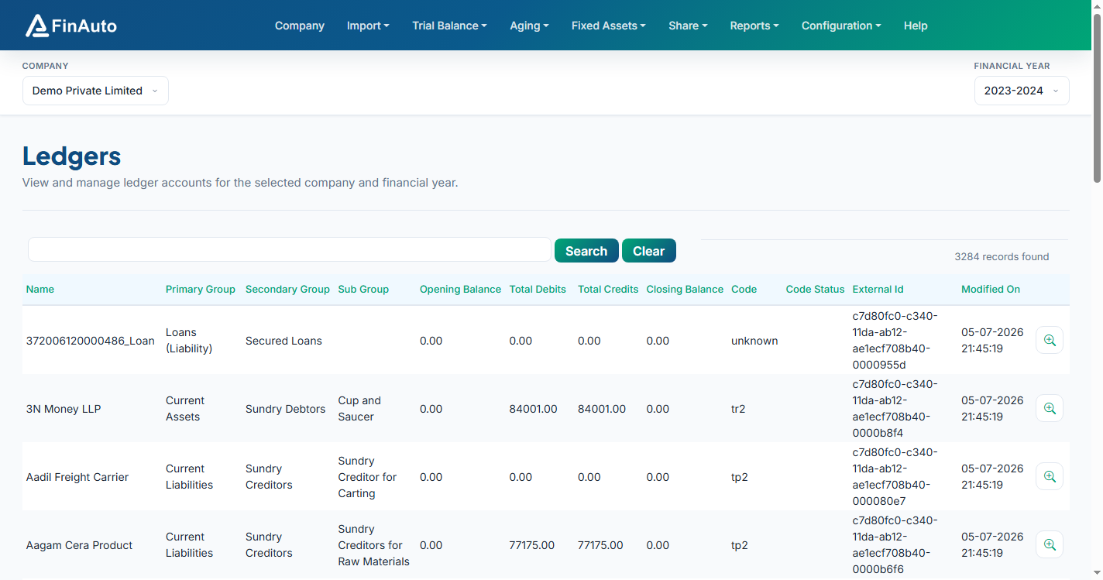The height and width of the screenshot is (580, 1103).
Task: Select the 3N Money LLP name cell
Action: (64, 409)
